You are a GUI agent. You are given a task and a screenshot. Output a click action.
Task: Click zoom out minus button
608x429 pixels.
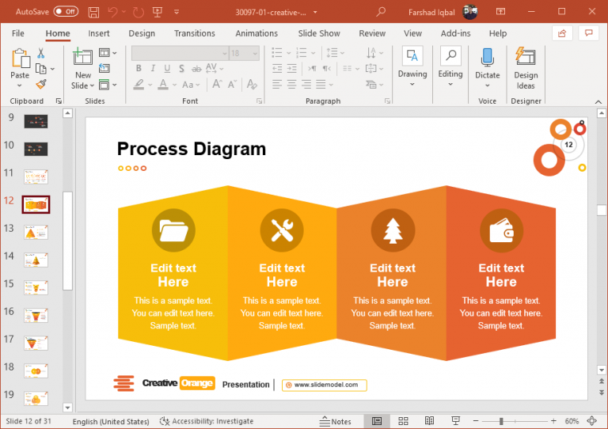click(x=476, y=421)
